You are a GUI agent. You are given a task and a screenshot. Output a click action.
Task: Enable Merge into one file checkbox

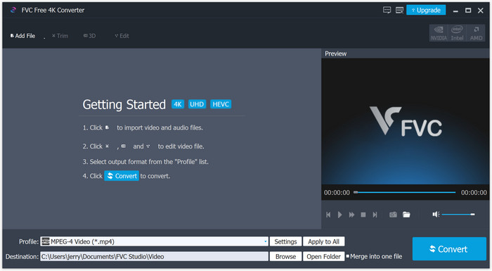point(348,256)
